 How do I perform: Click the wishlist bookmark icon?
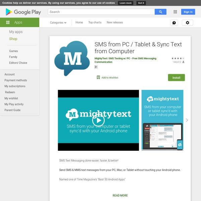tap(98, 77)
